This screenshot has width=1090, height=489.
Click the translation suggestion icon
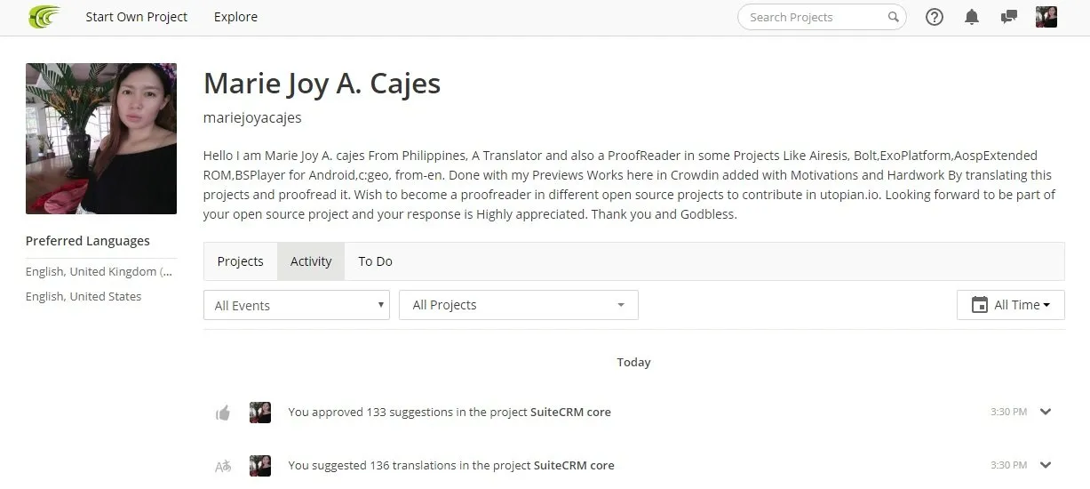click(223, 466)
